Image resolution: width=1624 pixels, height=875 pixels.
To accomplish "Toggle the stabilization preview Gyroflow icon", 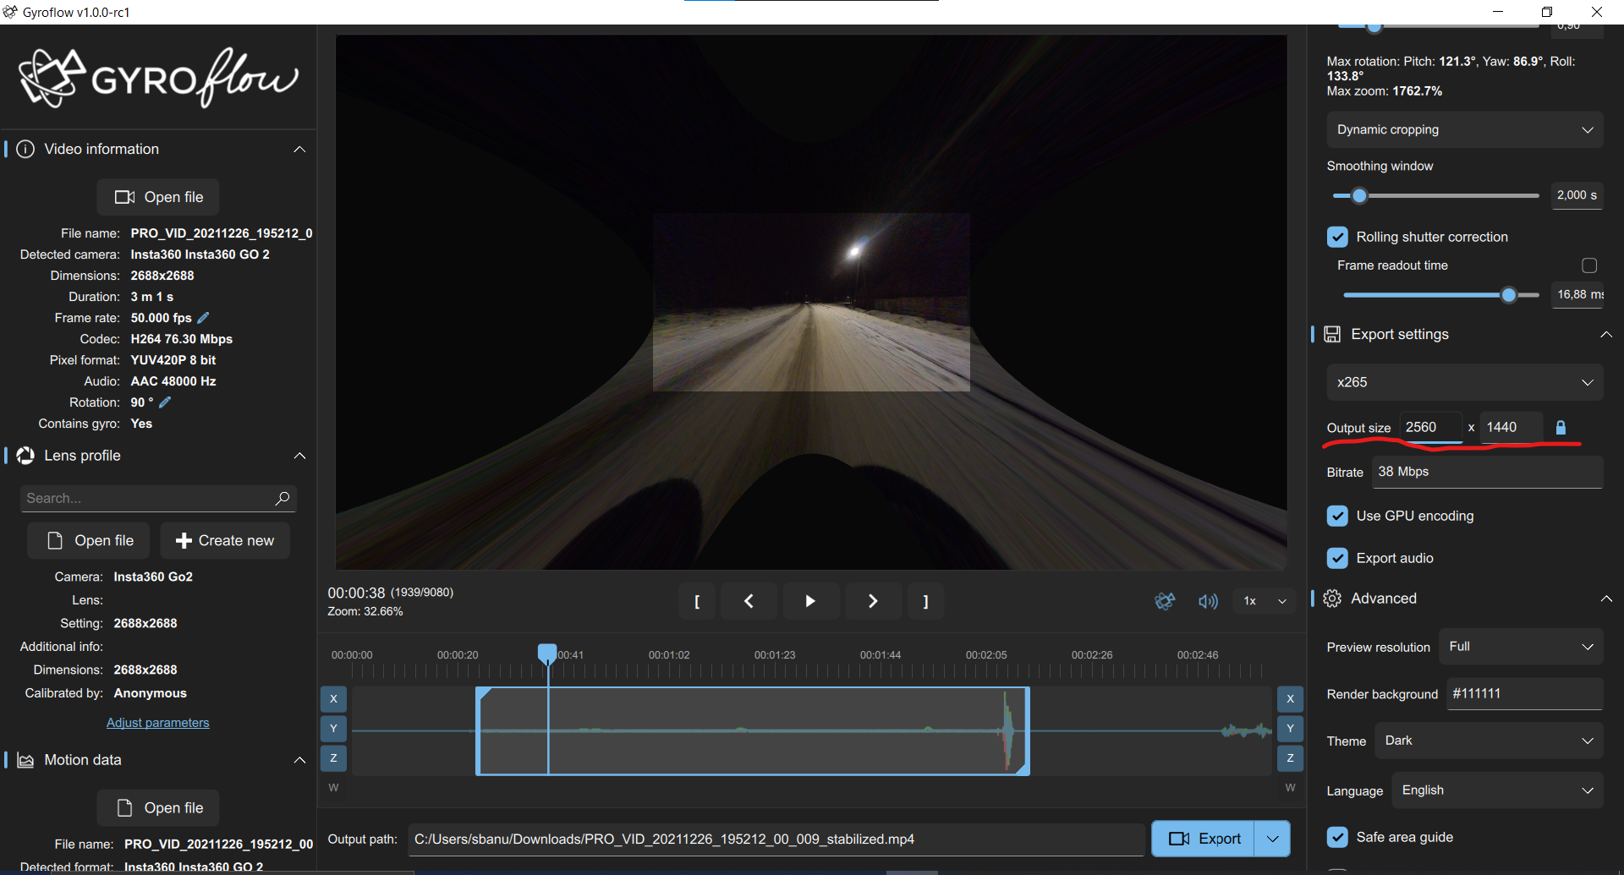I will coord(1165,601).
